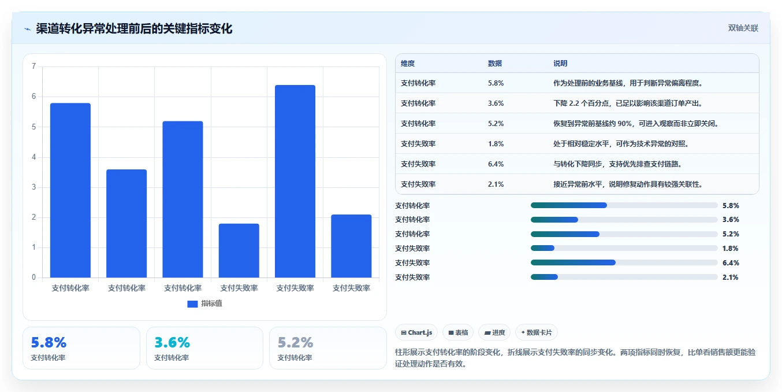782x392 pixels.
Task: Select the Chart.js chip
Action: (x=416, y=332)
